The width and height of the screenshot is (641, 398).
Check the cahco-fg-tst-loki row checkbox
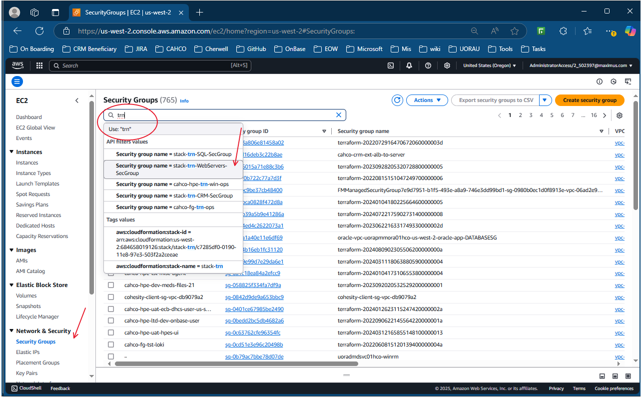pos(111,344)
